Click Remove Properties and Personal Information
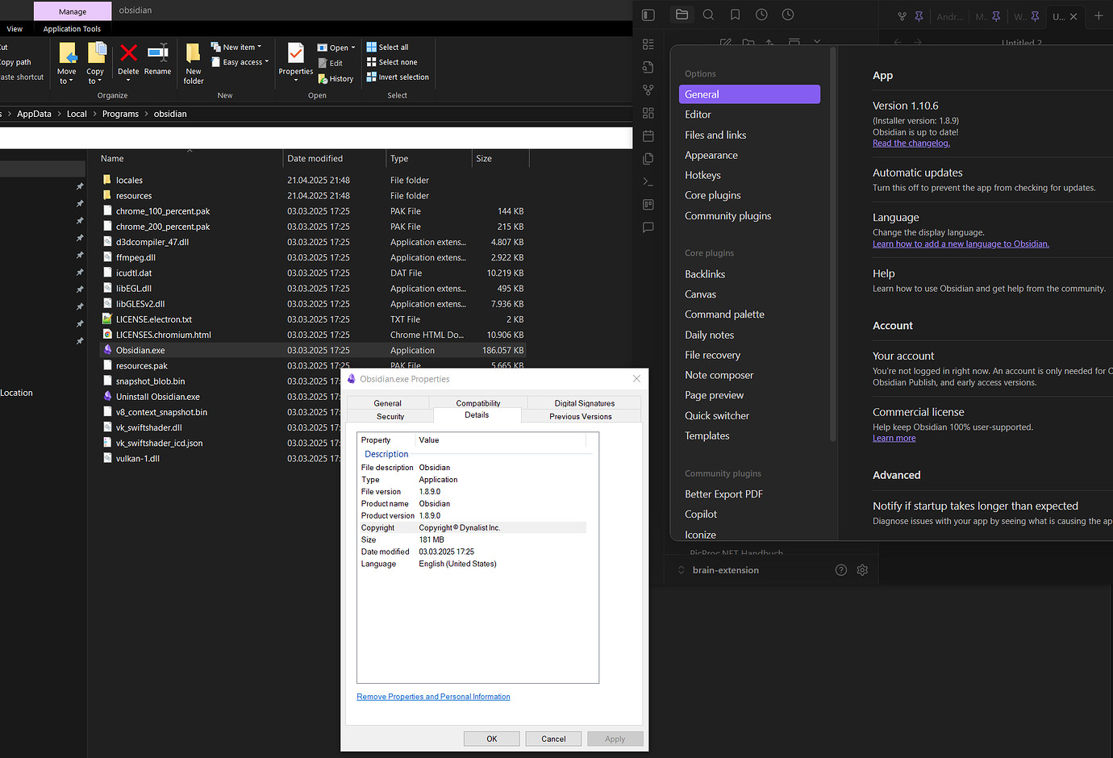 point(433,697)
